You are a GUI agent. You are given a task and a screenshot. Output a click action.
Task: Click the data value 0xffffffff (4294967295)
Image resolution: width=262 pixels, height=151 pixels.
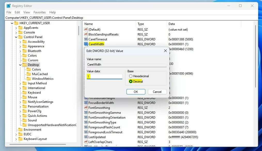[x=183, y=137]
